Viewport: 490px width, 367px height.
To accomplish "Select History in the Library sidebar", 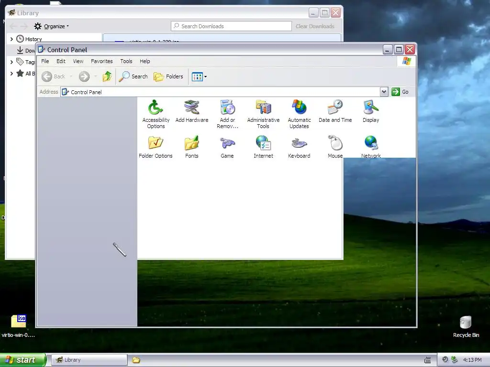I will (29, 39).
